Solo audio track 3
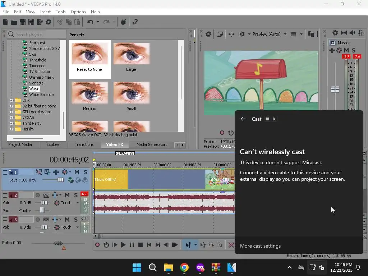 (x=76, y=220)
